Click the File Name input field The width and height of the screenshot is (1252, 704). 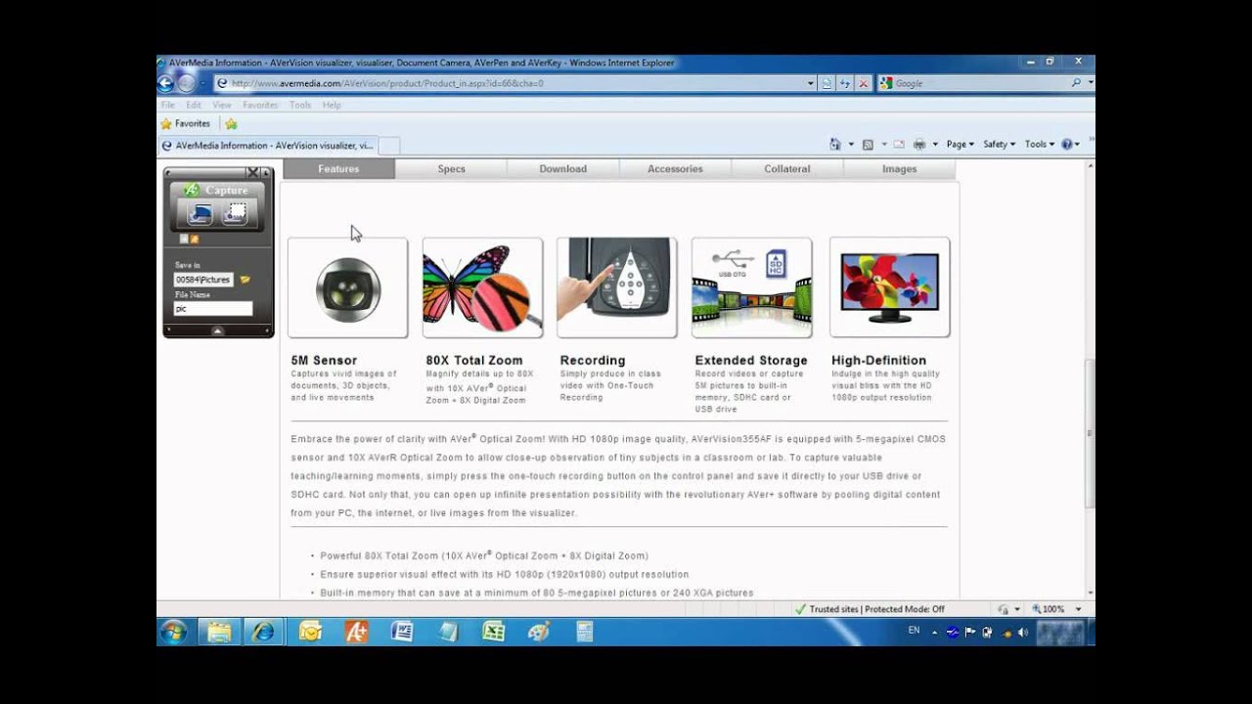tap(212, 309)
